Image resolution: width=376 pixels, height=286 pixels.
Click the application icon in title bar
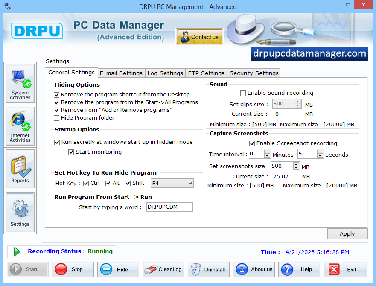[x=7, y=6]
